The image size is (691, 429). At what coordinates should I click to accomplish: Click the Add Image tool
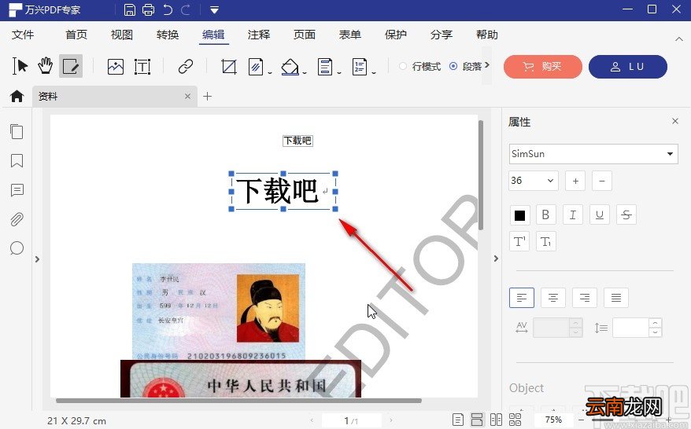pos(116,67)
